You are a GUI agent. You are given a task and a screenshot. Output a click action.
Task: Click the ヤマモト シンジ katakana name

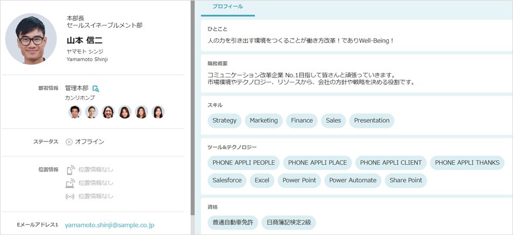tap(85, 52)
